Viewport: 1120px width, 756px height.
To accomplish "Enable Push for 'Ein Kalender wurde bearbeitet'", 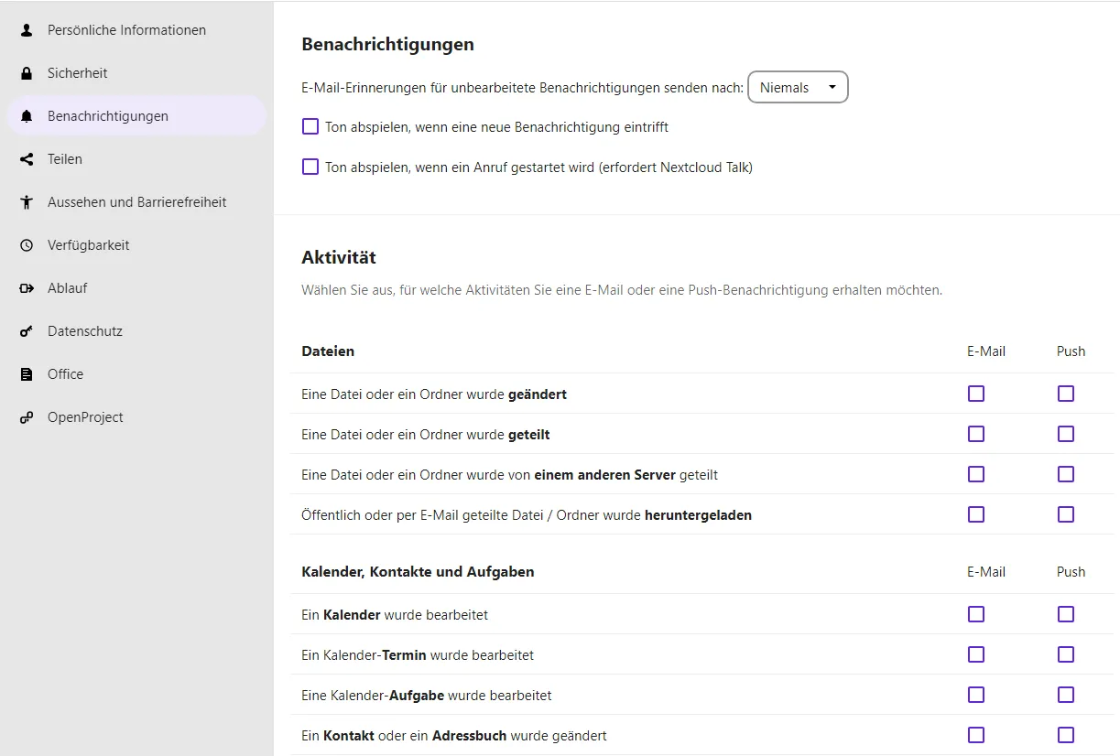I will [x=1065, y=614].
